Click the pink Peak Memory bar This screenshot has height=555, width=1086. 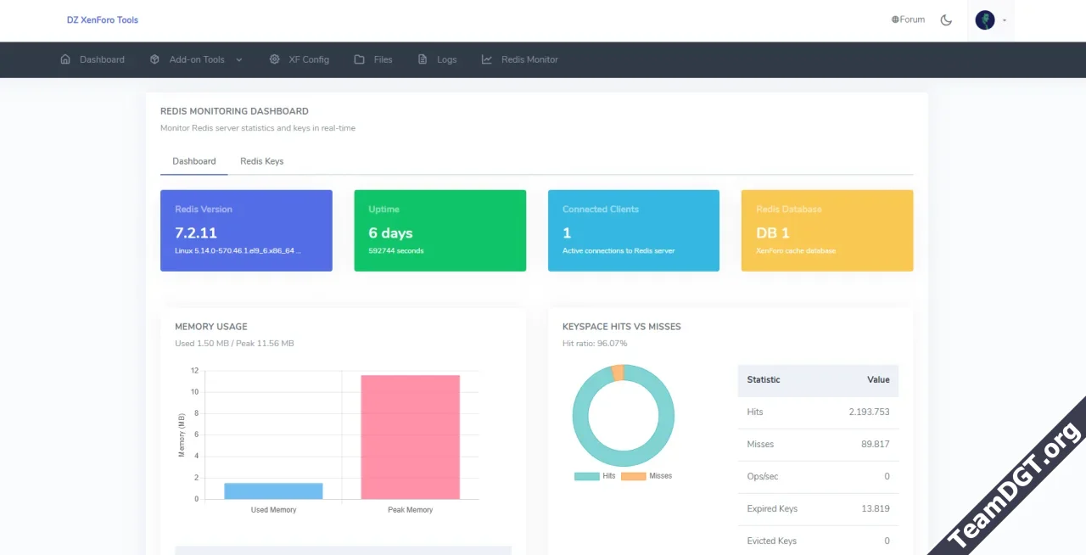pos(410,437)
